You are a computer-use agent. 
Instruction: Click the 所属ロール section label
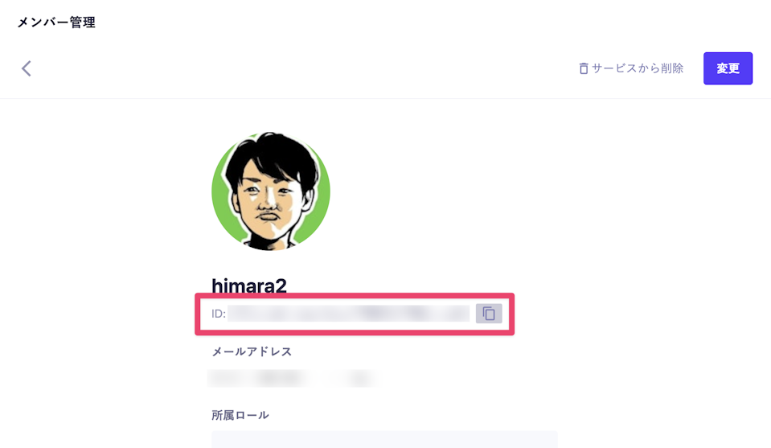(240, 415)
